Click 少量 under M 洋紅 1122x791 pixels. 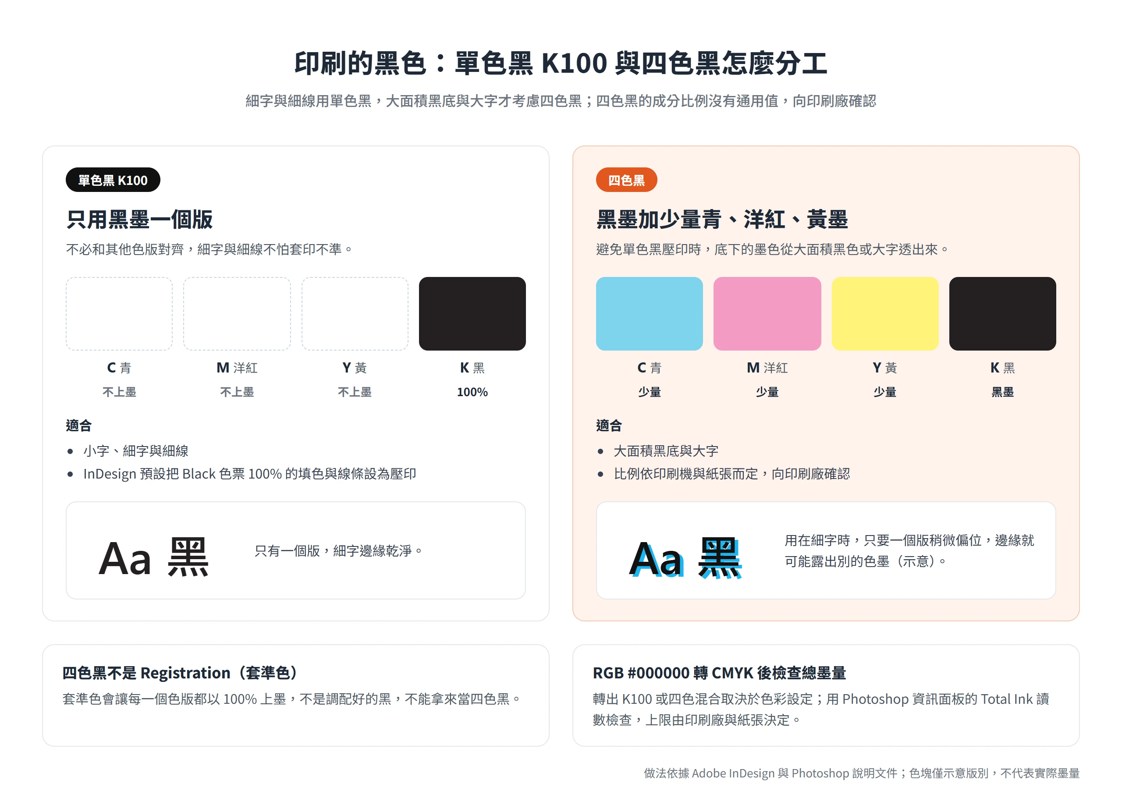767,392
